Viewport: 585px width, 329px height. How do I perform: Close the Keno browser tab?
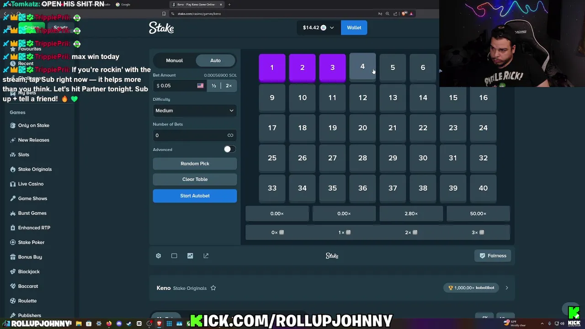click(221, 5)
